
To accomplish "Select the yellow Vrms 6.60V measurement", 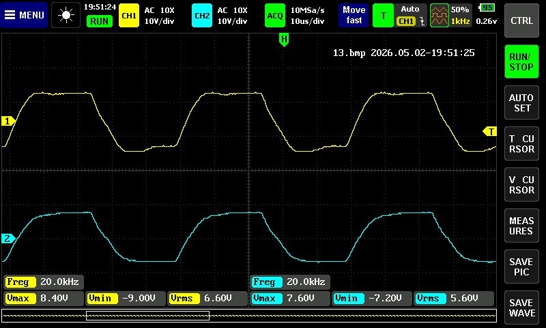I will (x=207, y=299).
